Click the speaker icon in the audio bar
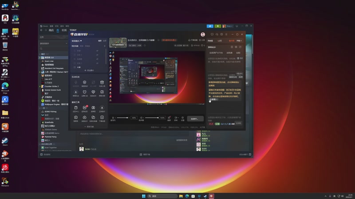This screenshot has width=355, height=199. click(141, 118)
